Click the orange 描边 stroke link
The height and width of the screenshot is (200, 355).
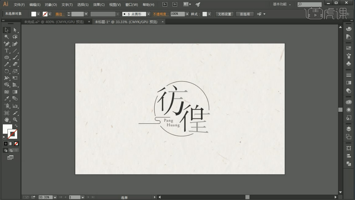60,14
